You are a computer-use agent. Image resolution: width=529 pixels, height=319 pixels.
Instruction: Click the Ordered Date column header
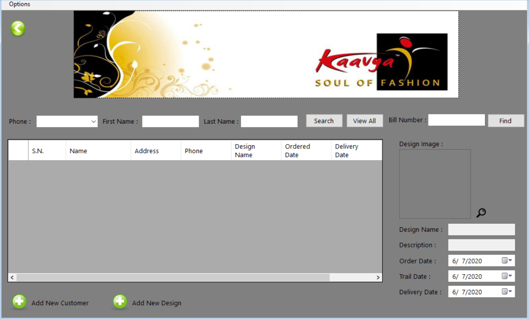[306, 150]
